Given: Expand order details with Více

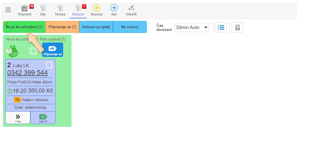Looking at the screenshot, I should click(x=18, y=118).
